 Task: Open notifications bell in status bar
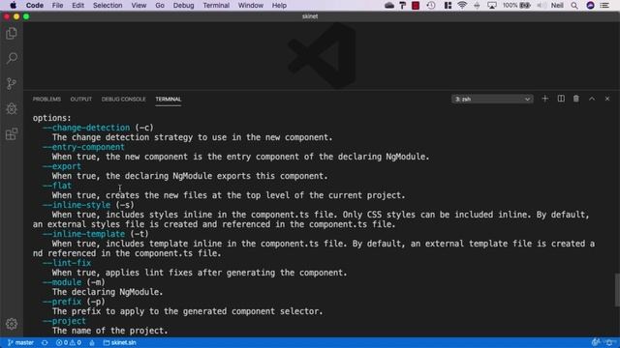point(610,343)
